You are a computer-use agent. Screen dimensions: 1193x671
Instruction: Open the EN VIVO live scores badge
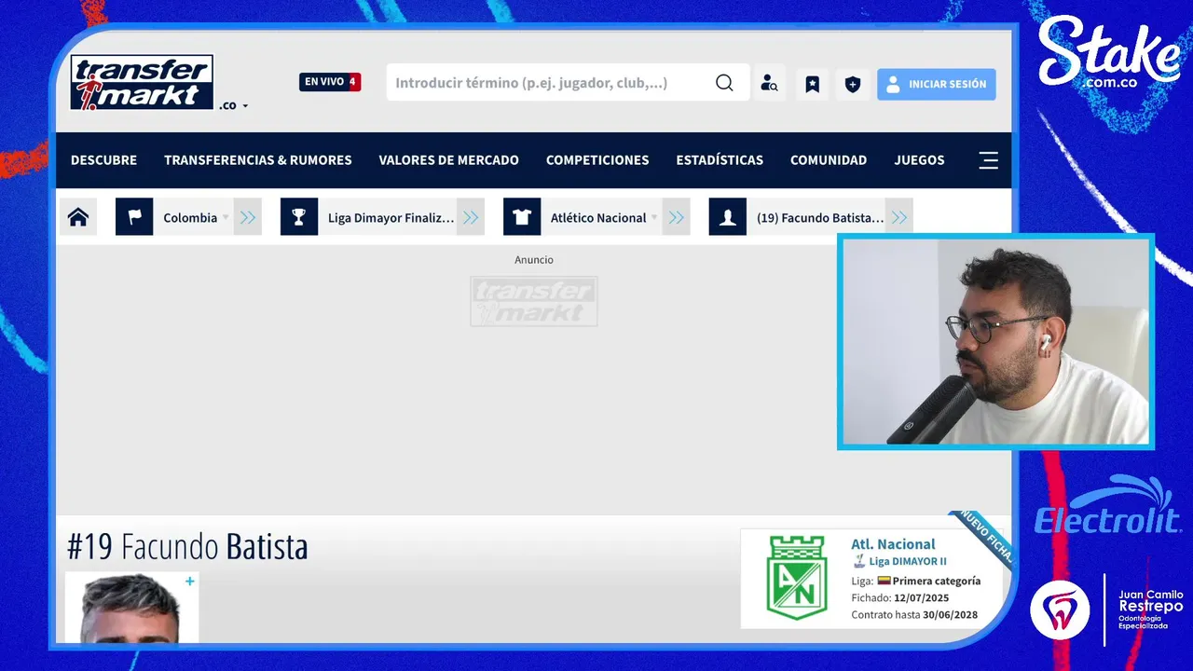coord(330,82)
